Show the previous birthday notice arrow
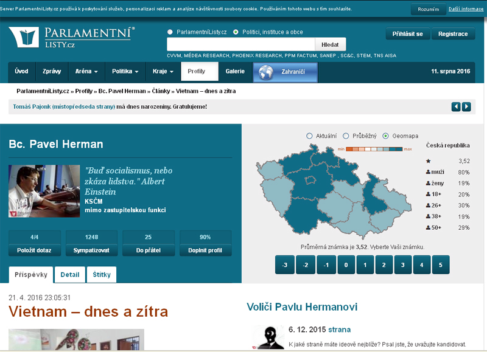Screen dimensions: 487x352 [x=455, y=107]
